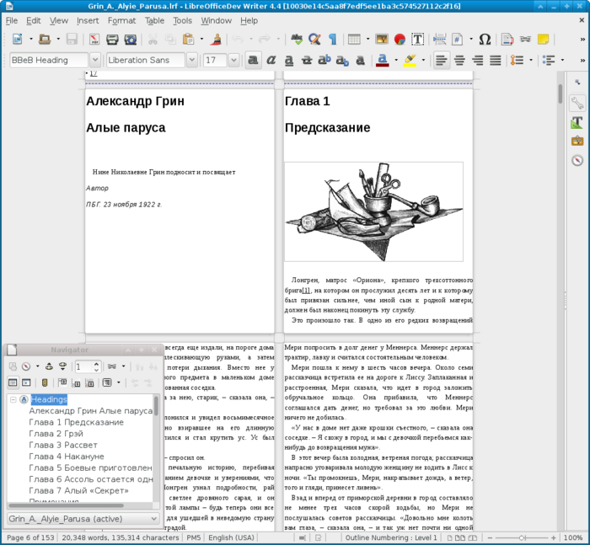Open the paragraph style dropdown BBeB Heading

tap(94, 61)
